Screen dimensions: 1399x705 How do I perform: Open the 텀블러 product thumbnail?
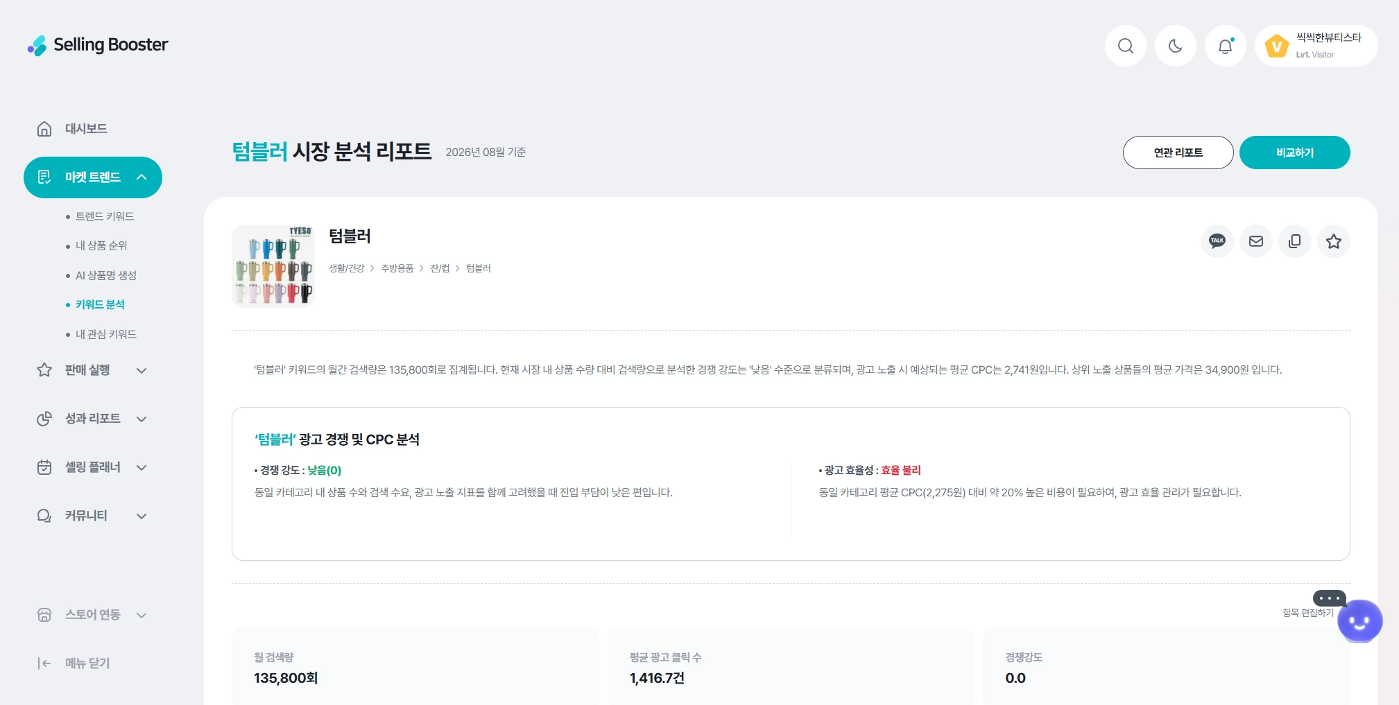273,266
